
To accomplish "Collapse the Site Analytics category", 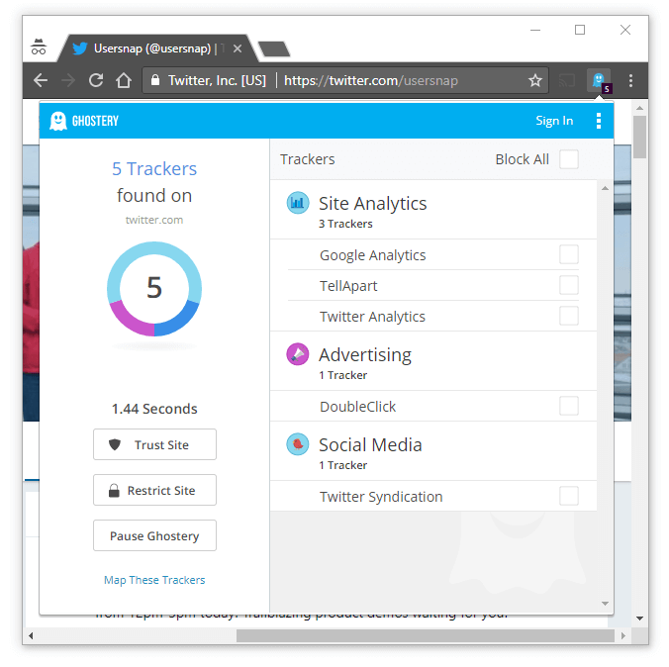I will (433, 210).
